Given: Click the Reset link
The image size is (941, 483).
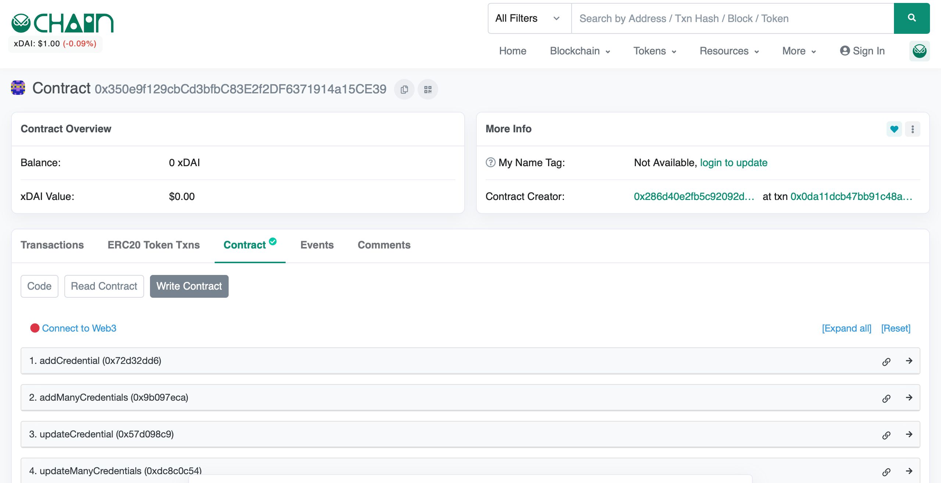Looking at the screenshot, I should 896,328.
